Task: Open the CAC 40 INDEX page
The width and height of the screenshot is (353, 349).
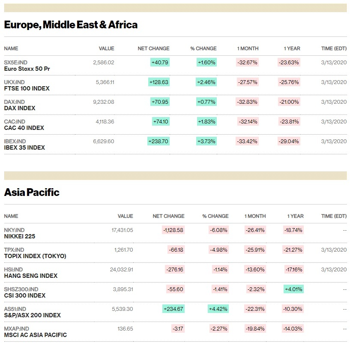Action: (x=24, y=128)
